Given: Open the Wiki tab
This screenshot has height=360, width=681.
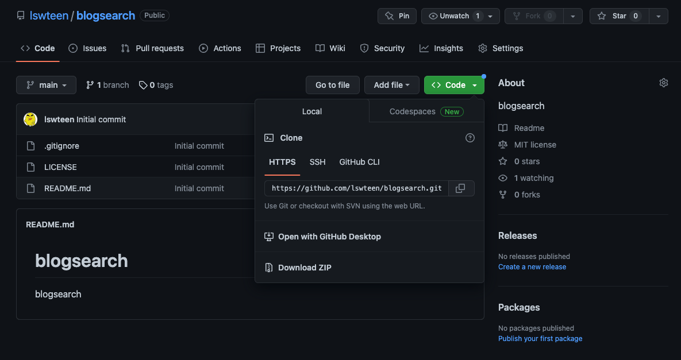Looking at the screenshot, I should [330, 48].
